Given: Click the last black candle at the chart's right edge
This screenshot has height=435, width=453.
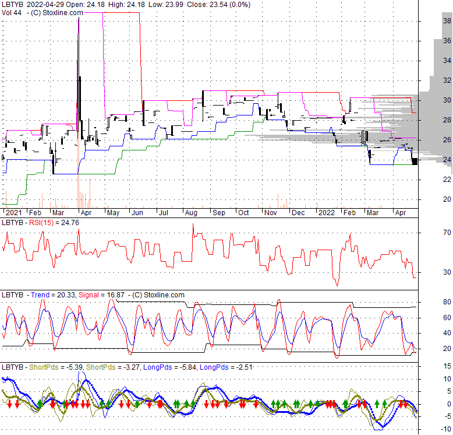Looking at the screenshot, I should click(x=415, y=162).
